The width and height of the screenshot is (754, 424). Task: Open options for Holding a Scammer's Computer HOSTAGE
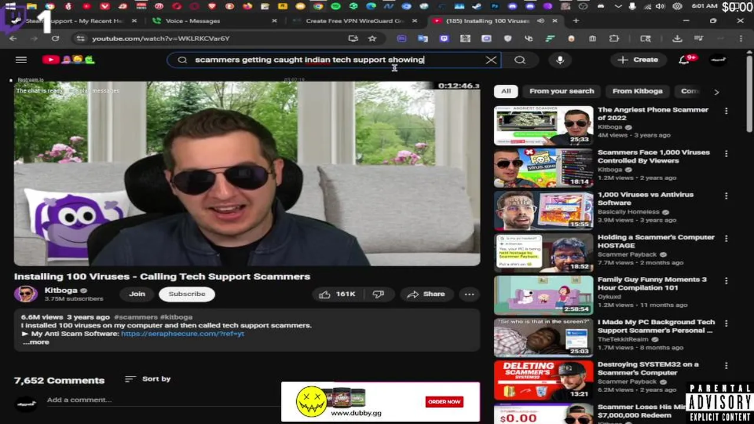click(726, 238)
